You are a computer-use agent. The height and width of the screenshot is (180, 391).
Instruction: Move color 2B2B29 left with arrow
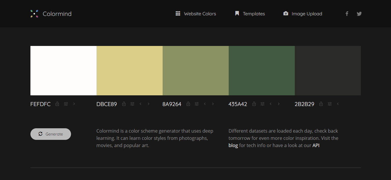[x=338, y=104]
